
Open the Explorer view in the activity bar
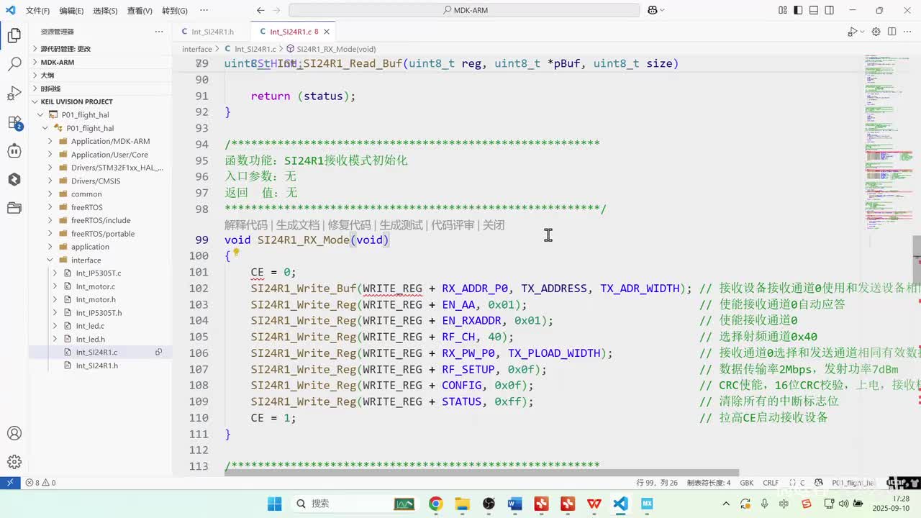(x=14, y=35)
